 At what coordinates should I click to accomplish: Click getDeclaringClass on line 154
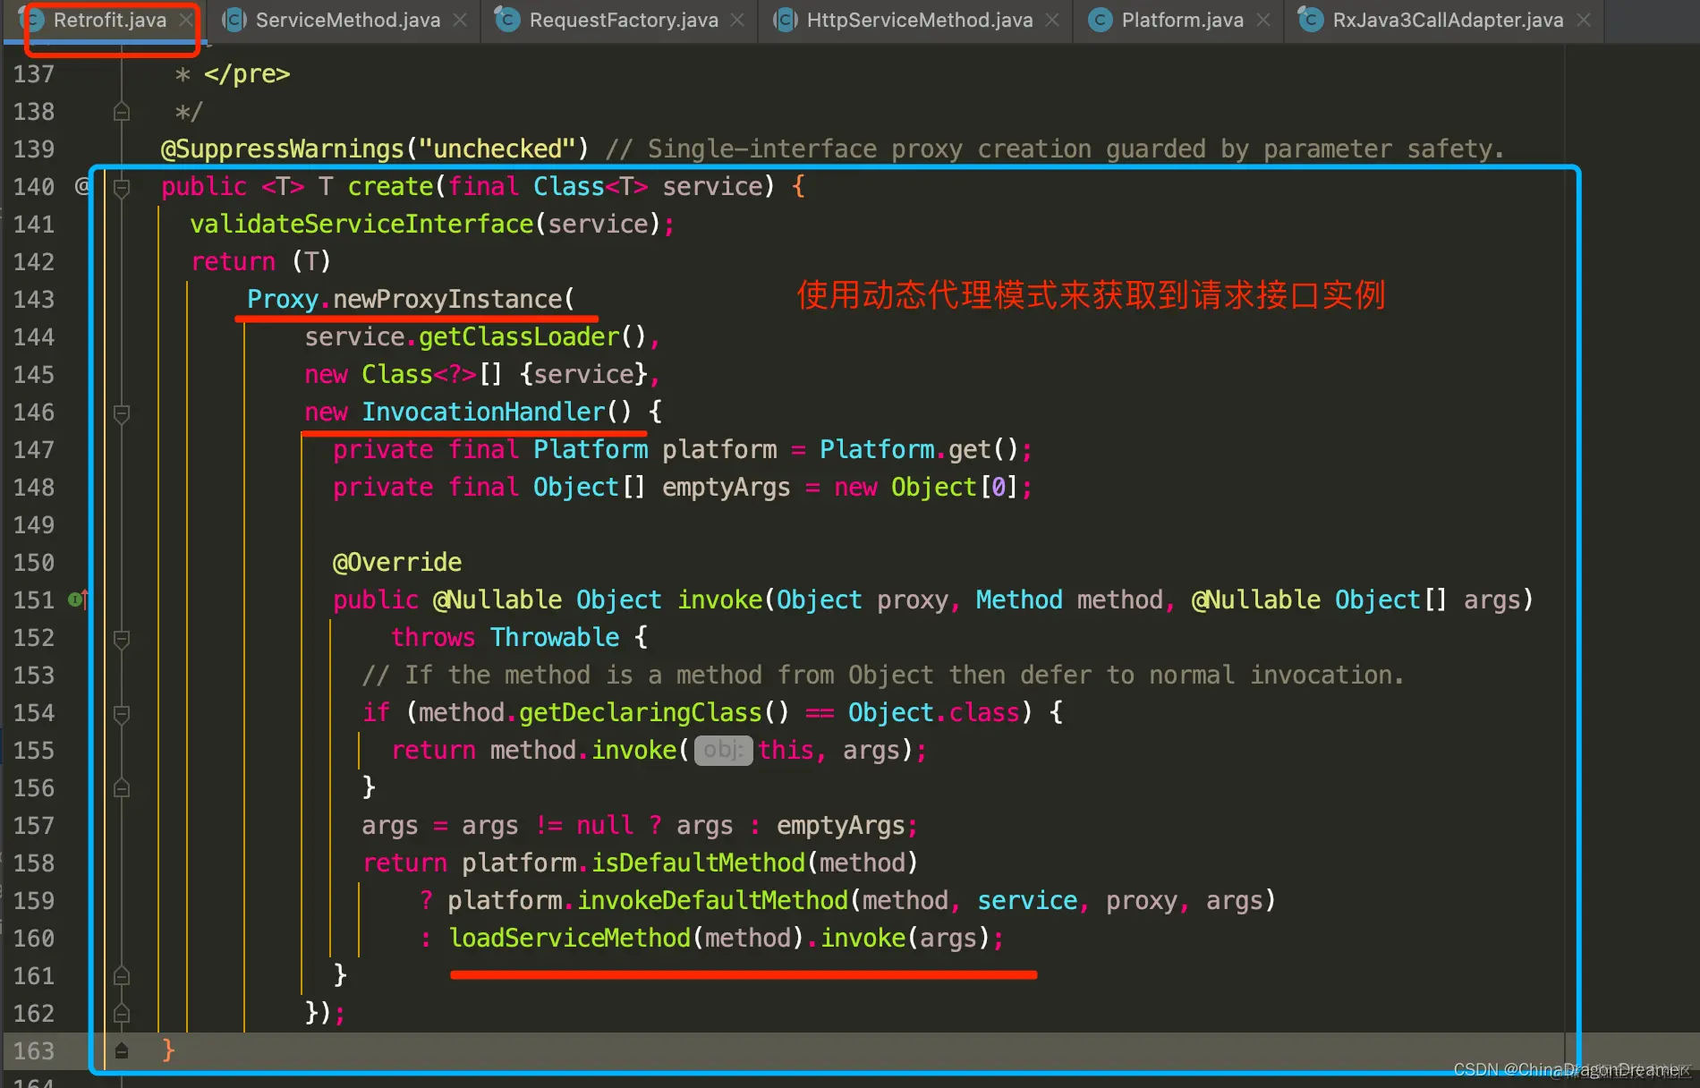[641, 713]
